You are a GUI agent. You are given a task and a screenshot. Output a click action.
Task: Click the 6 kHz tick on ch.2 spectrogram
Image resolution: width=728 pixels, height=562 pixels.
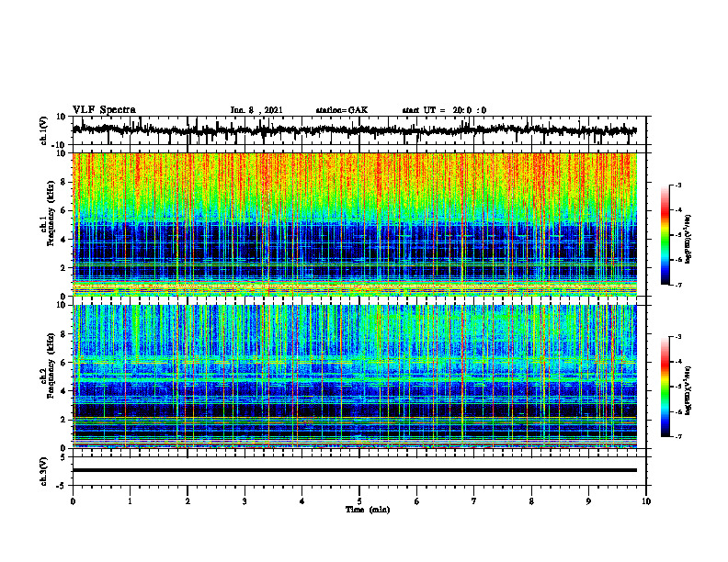coord(63,363)
